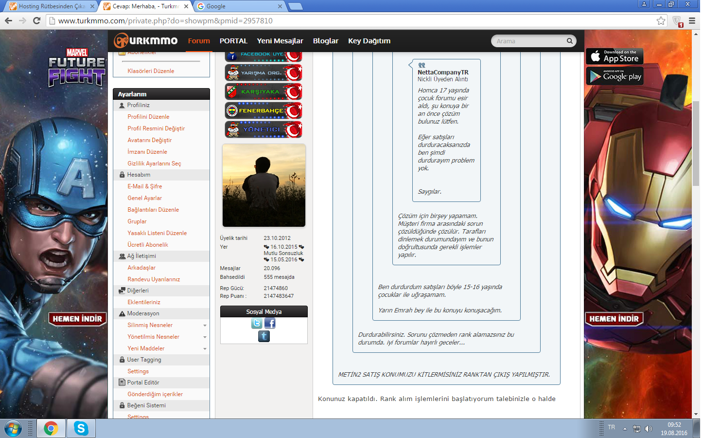This screenshot has height=438, width=703.
Task: Go back to the previous page
Action: point(8,20)
